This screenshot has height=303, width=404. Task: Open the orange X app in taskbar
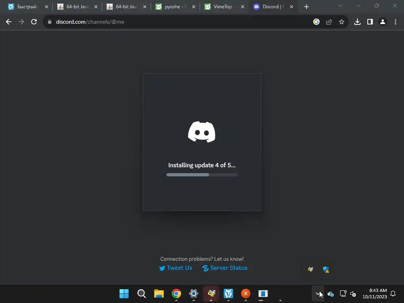[245, 294]
